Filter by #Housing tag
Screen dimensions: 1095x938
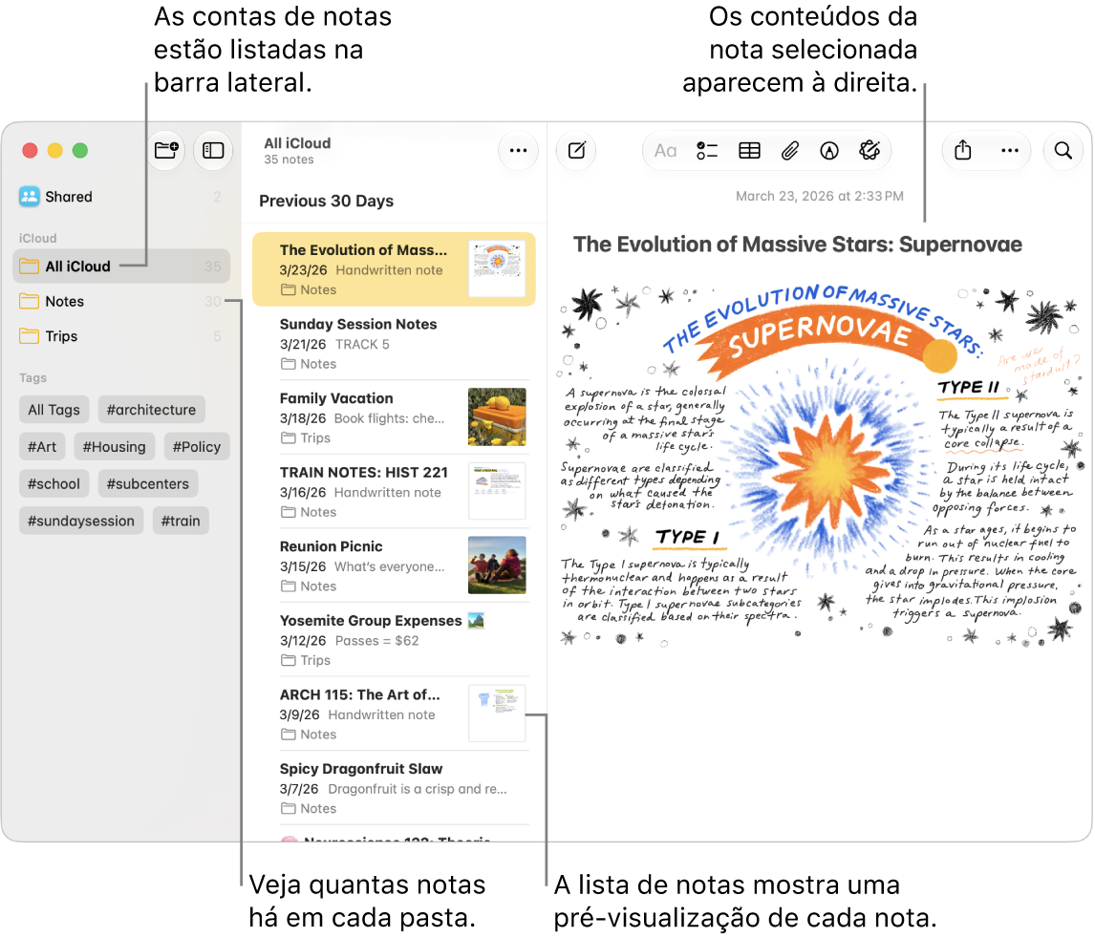[x=114, y=447]
